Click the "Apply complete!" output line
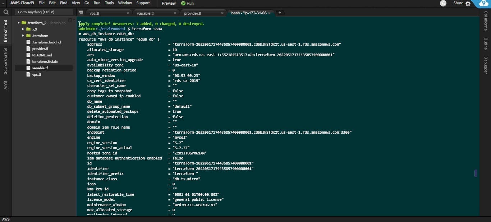The height and width of the screenshot is (222, 491). (x=142, y=24)
